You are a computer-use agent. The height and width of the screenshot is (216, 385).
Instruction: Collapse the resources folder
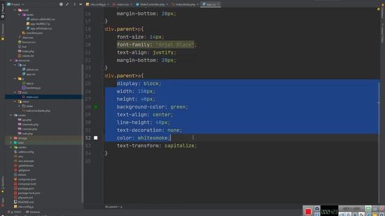coord(11,61)
